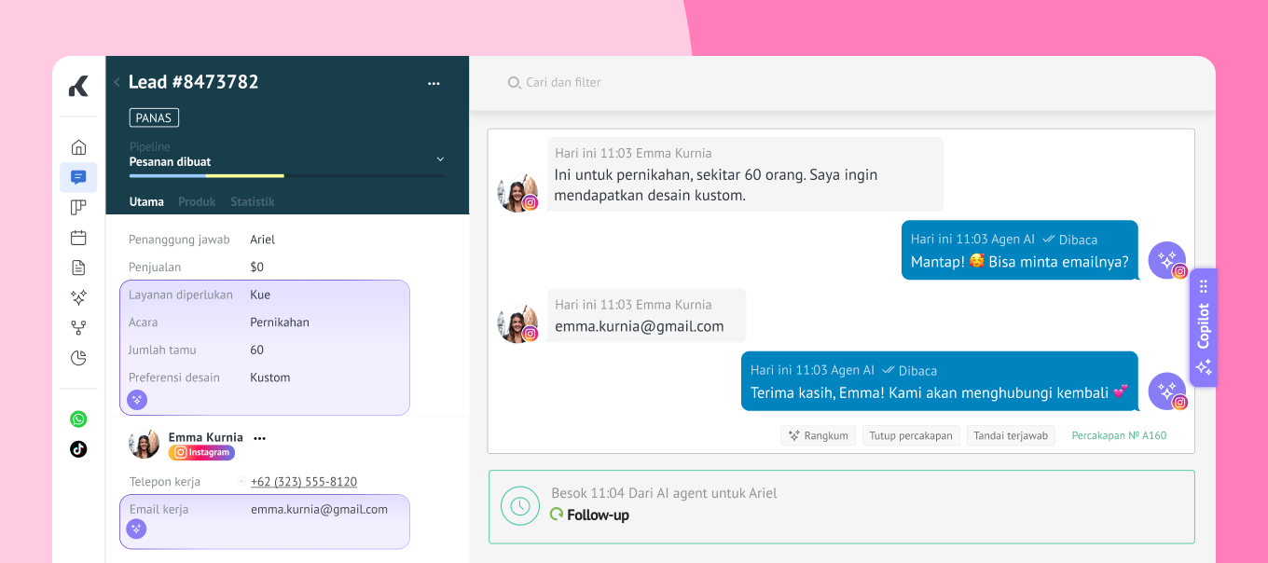This screenshot has width=1268, height=563.
Task: Click the Tutup percakapan button
Action: (911, 435)
